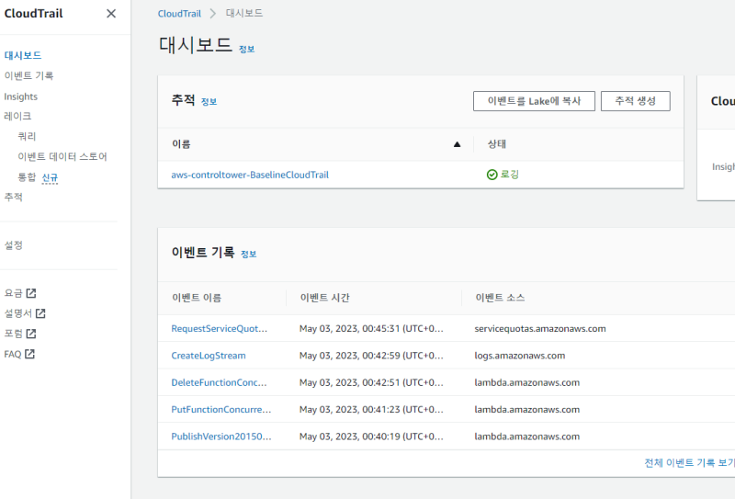Expand 레이크 section in sidebar
The width and height of the screenshot is (735, 499).
click(17, 117)
